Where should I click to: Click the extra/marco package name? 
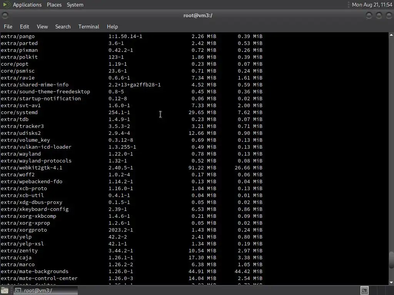(18, 265)
